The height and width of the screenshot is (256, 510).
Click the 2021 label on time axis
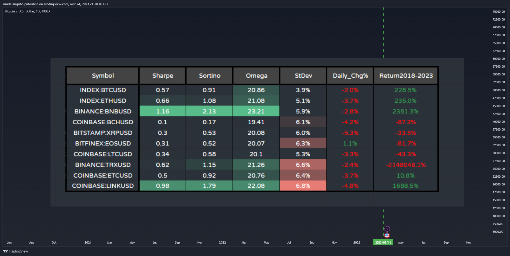(88, 242)
